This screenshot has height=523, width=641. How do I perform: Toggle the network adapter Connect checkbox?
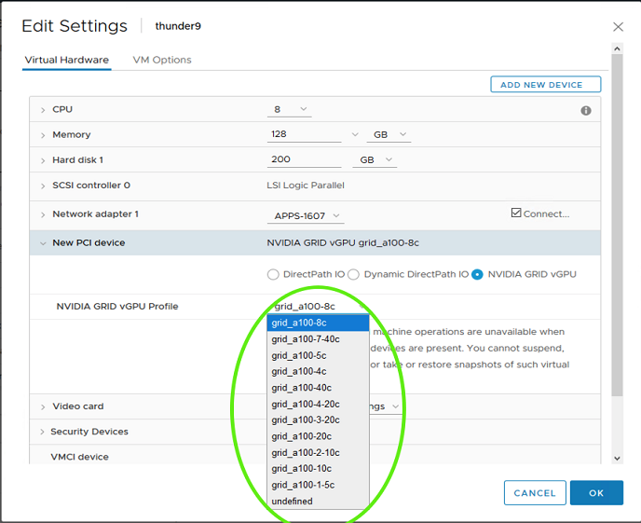[516, 213]
